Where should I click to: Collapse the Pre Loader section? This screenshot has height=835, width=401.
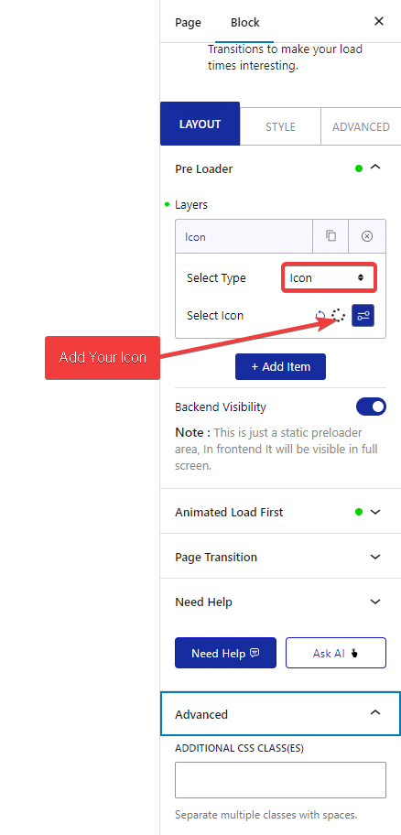coord(375,168)
